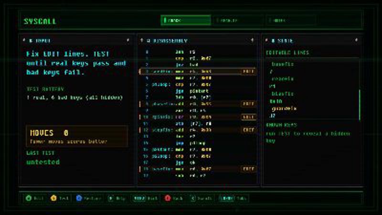Image resolution: width=382 pixels, height=215 pixels.
Task: Click the instruction paragraph in Input panel
Action: pyautogui.click(x=76, y=63)
